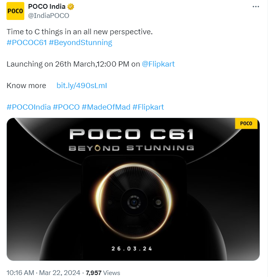Click the POCO yellow profile avatar
Viewport: 268px width, 277px height.
[16, 11]
